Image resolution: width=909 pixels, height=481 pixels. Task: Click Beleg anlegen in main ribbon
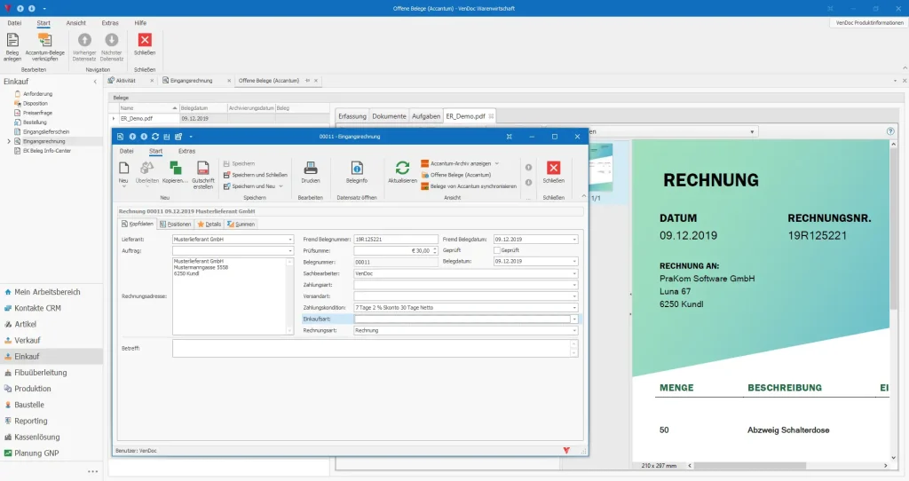(x=12, y=47)
